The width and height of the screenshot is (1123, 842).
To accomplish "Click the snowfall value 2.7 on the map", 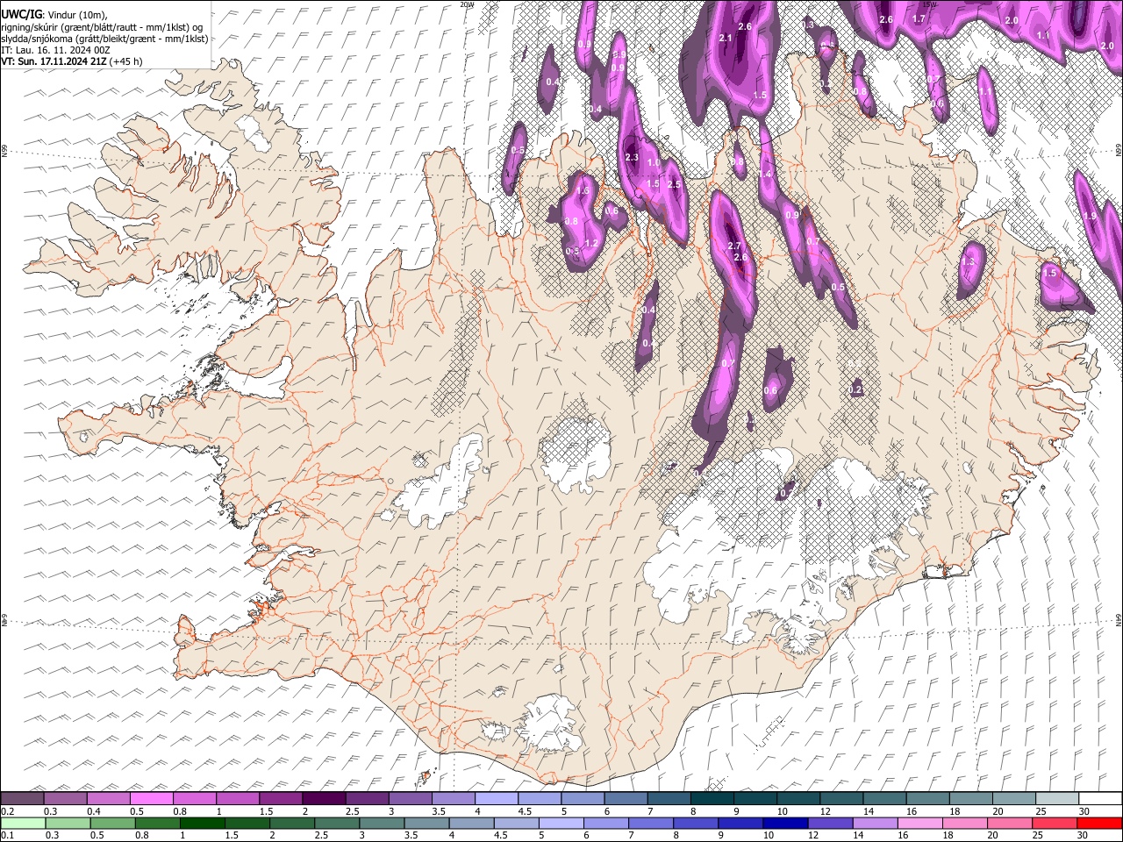I will pyautogui.click(x=735, y=246).
